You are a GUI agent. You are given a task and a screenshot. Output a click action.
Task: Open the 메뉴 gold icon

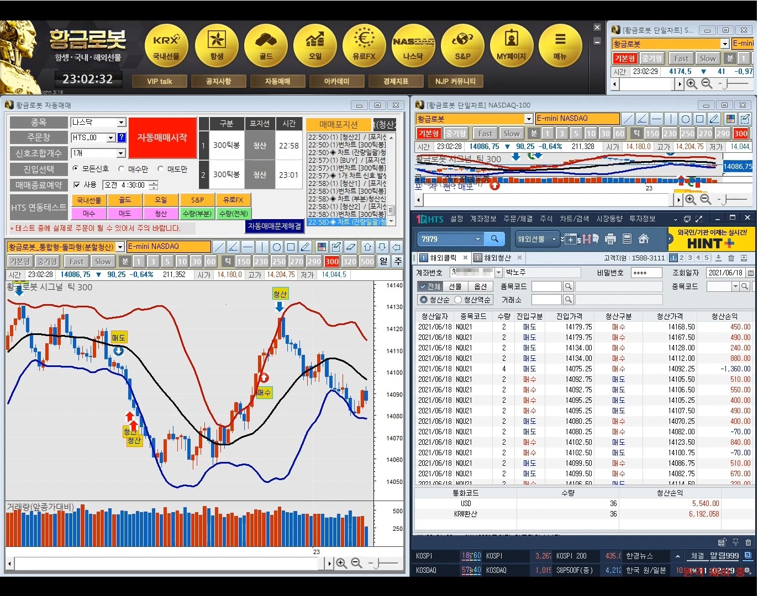560,46
